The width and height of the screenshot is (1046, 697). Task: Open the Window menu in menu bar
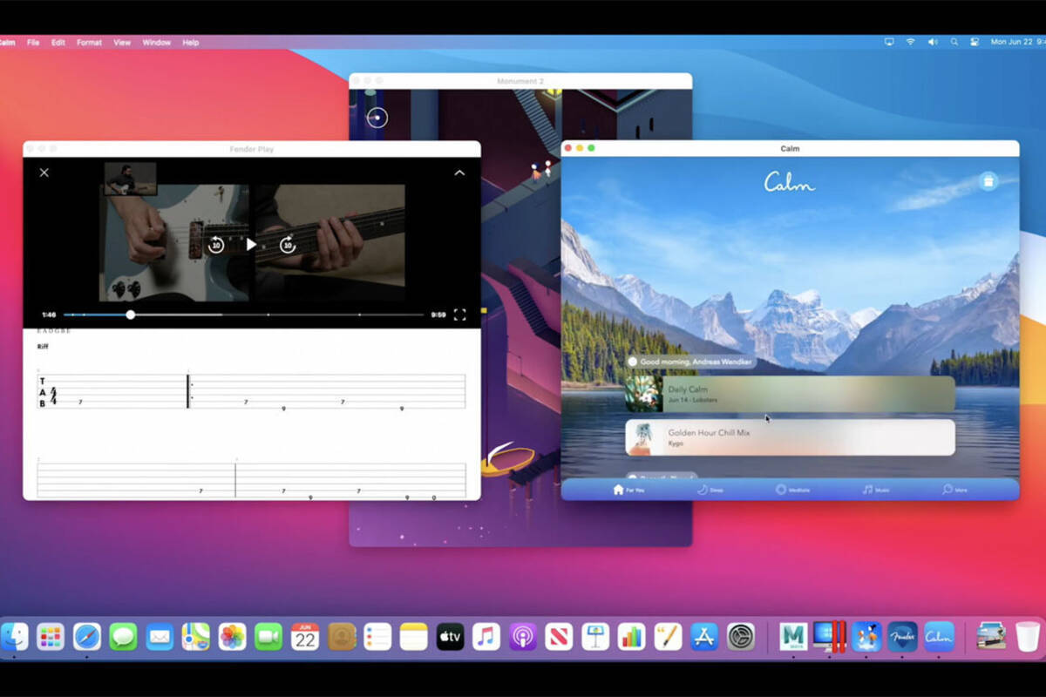coord(157,42)
